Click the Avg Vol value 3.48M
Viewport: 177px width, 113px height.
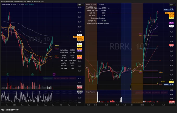72,63
